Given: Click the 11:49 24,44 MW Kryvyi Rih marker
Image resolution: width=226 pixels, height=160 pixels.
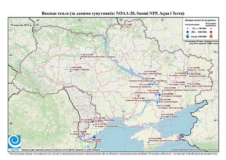Looking at the screenshot, I should point(138,96).
